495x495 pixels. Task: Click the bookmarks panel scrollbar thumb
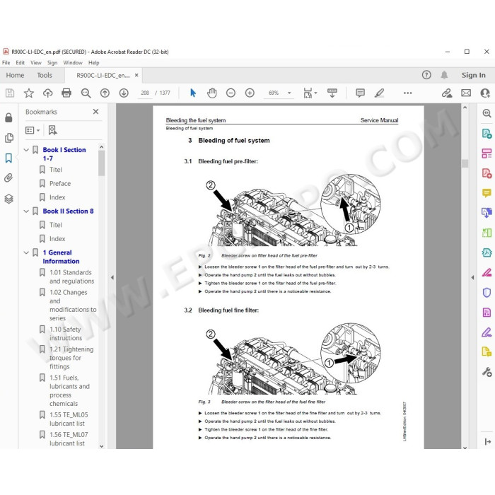(x=101, y=163)
